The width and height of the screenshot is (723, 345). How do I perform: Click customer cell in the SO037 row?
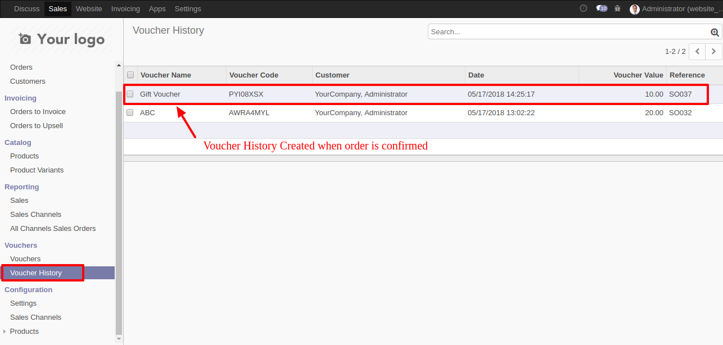pos(361,94)
